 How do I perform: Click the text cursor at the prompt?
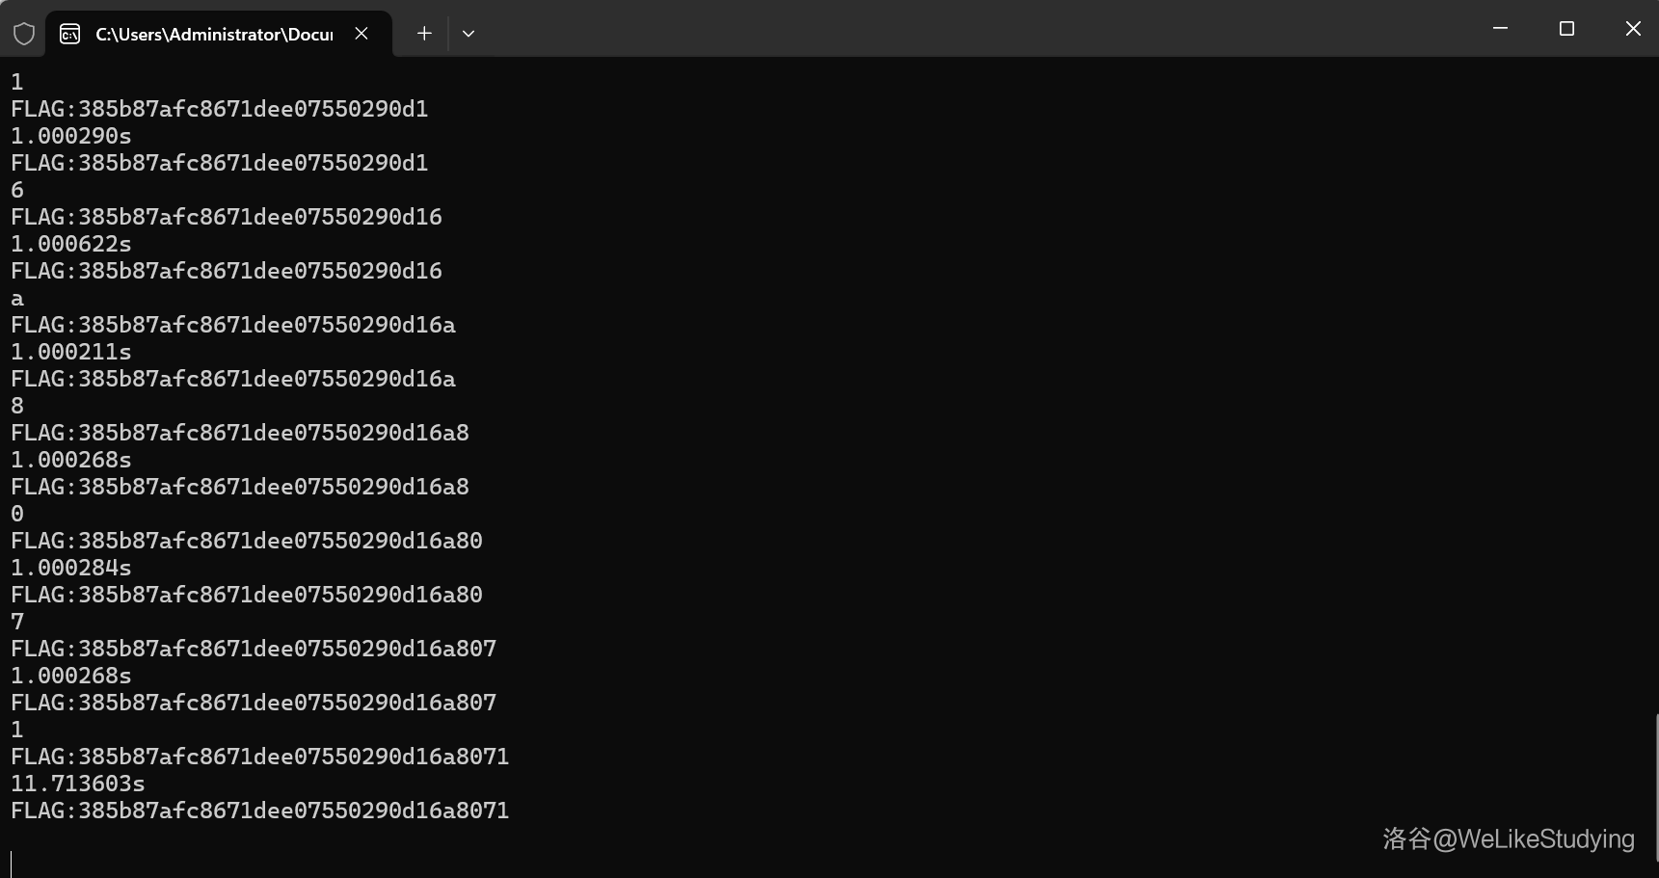pyautogui.click(x=12, y=864)
